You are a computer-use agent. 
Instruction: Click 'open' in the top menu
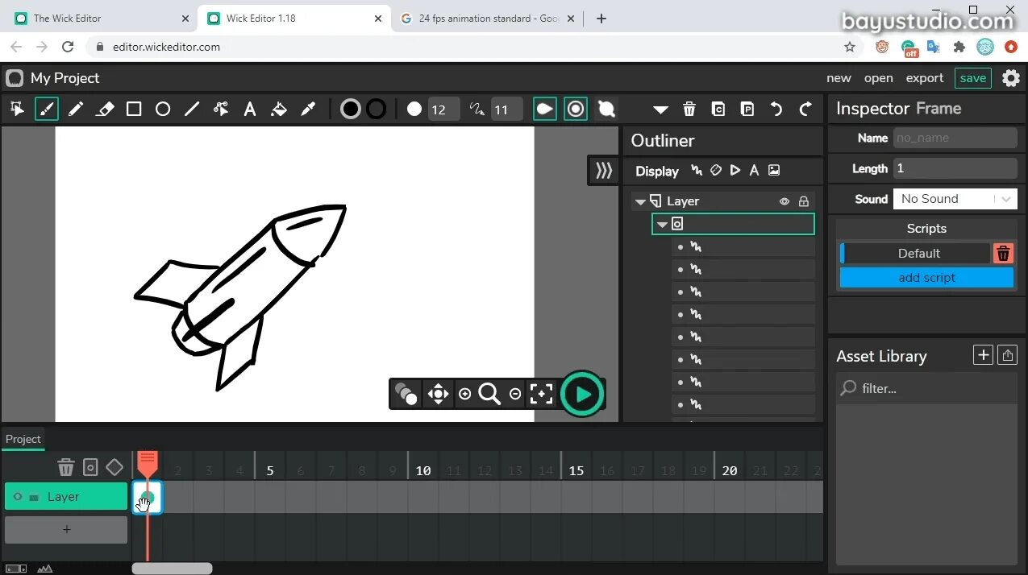[879, 78]
